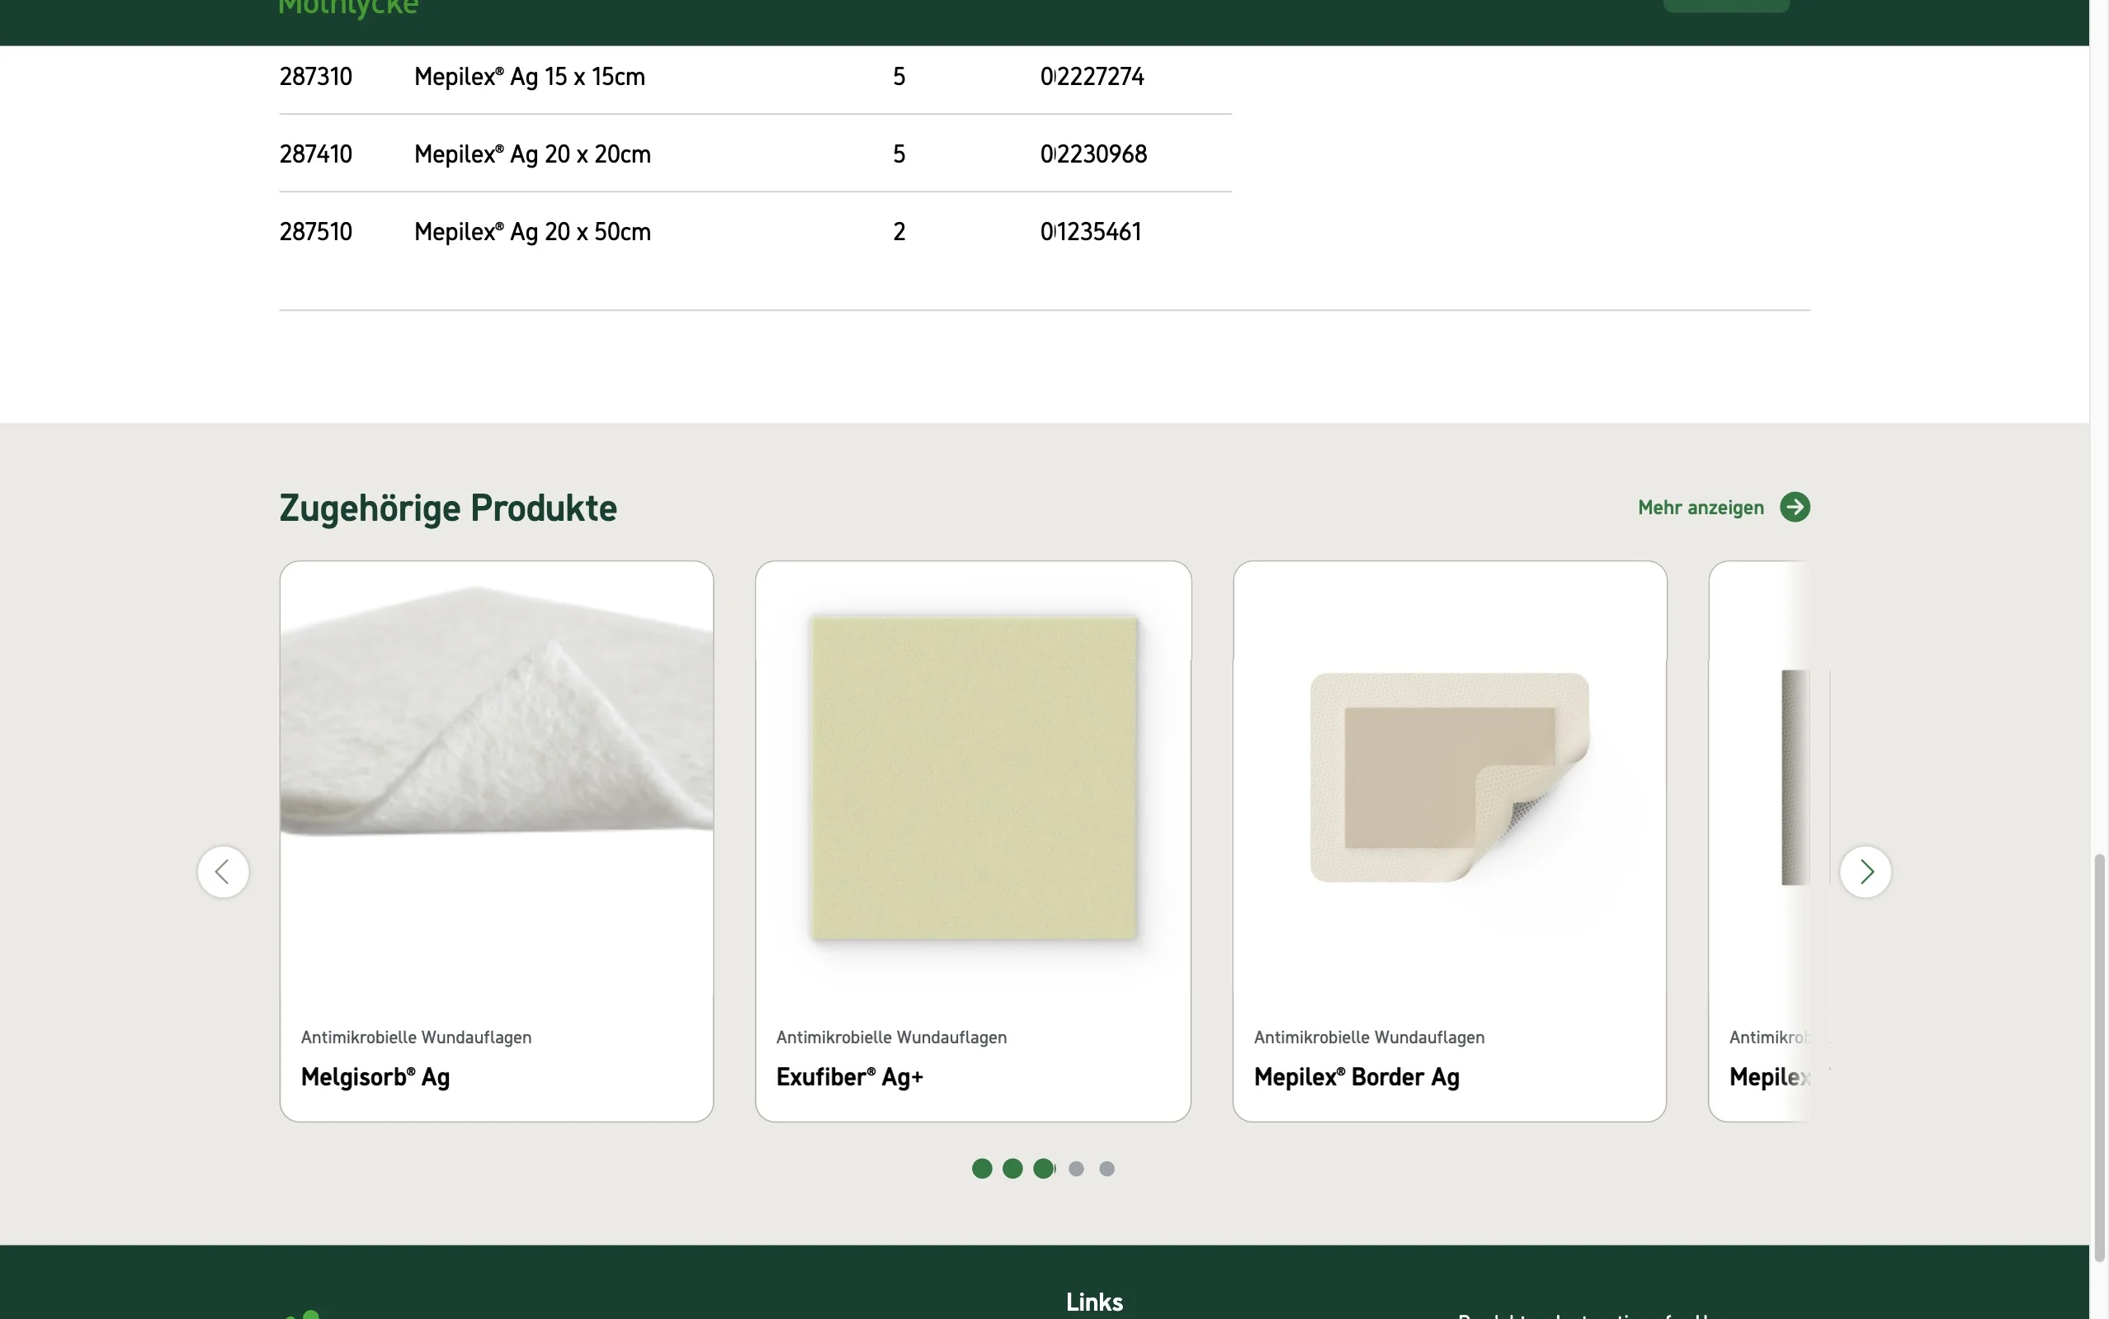Click category label above Mepilex Border Ag
The width and height of the screenshot is (2109, 1319).
pyautogui.click(x=1369, y=1038)
